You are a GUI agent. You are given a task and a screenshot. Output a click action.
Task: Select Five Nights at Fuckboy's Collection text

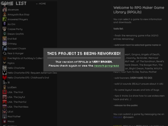pyautogui.click(x=26, y=58)
